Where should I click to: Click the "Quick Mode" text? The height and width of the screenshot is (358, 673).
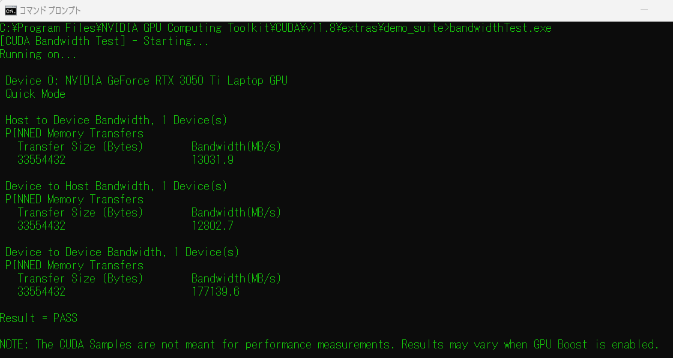pyautogui.click(x=35, y=94)
